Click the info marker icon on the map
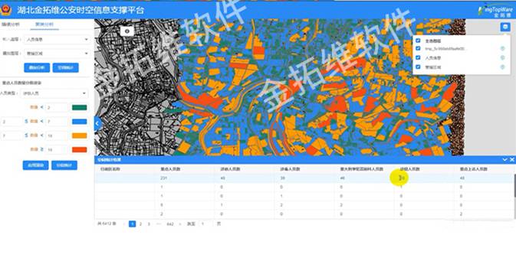 127,31
